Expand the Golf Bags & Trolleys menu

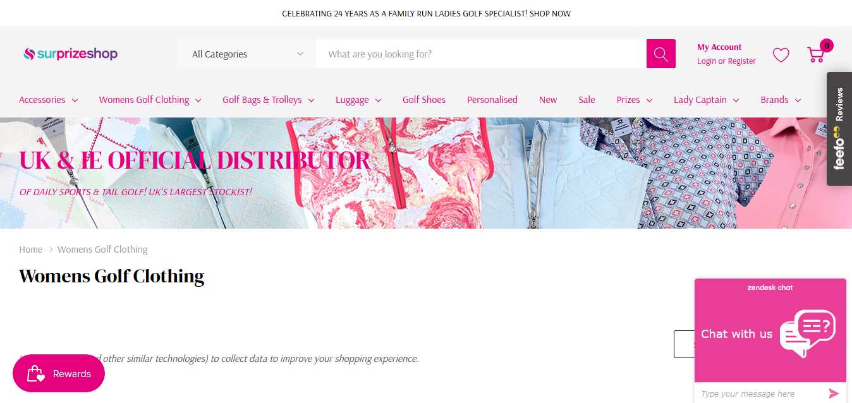[x=268, y=100]
